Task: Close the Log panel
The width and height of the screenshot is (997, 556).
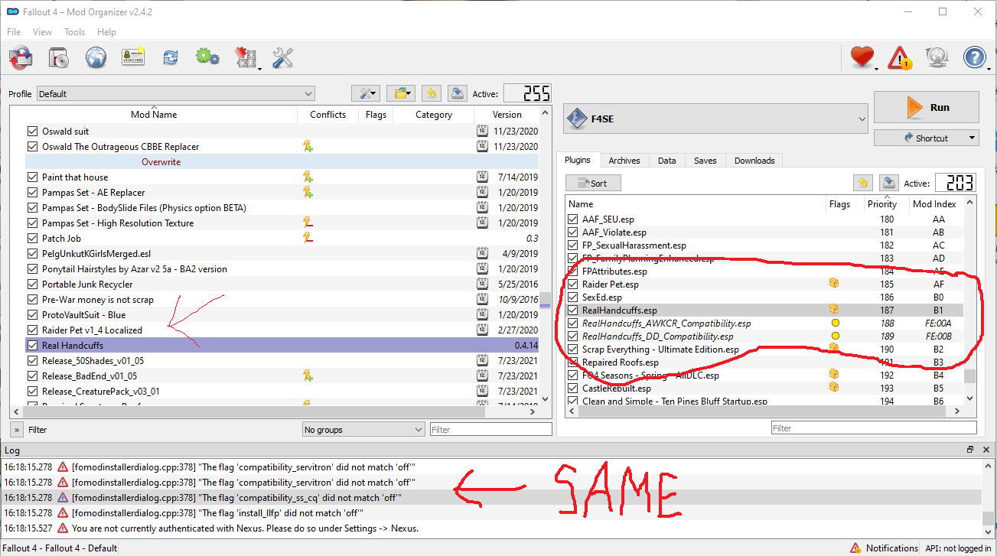Action: [x=985, y=450]
